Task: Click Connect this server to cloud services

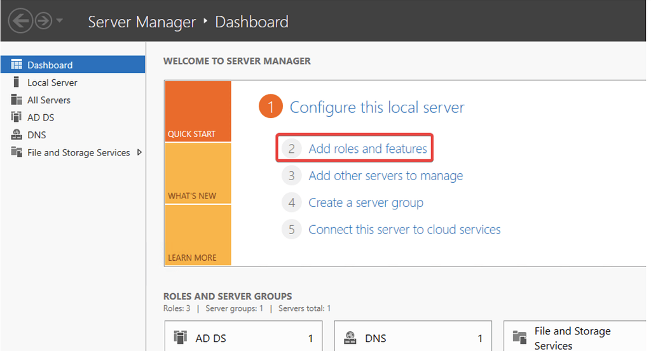Action: (x=404, y=230)
